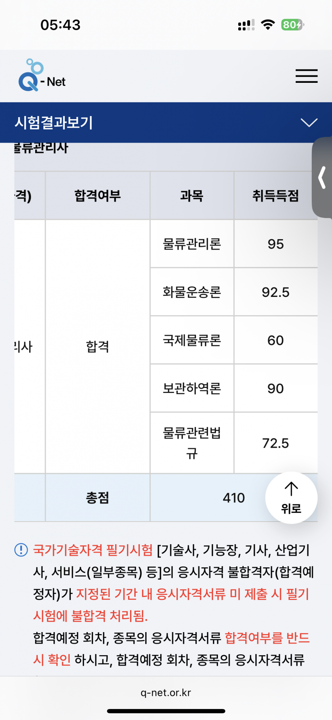Tap the blue info exclamation icon
This screenshot has height=720, width=332.
tap(21, 550)
